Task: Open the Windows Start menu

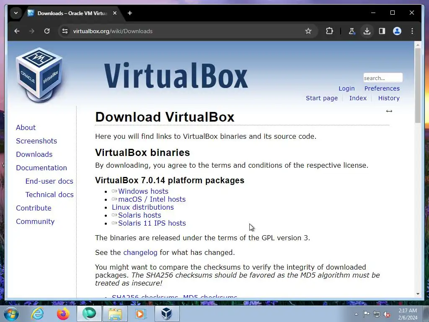Action: pos(11,314)
